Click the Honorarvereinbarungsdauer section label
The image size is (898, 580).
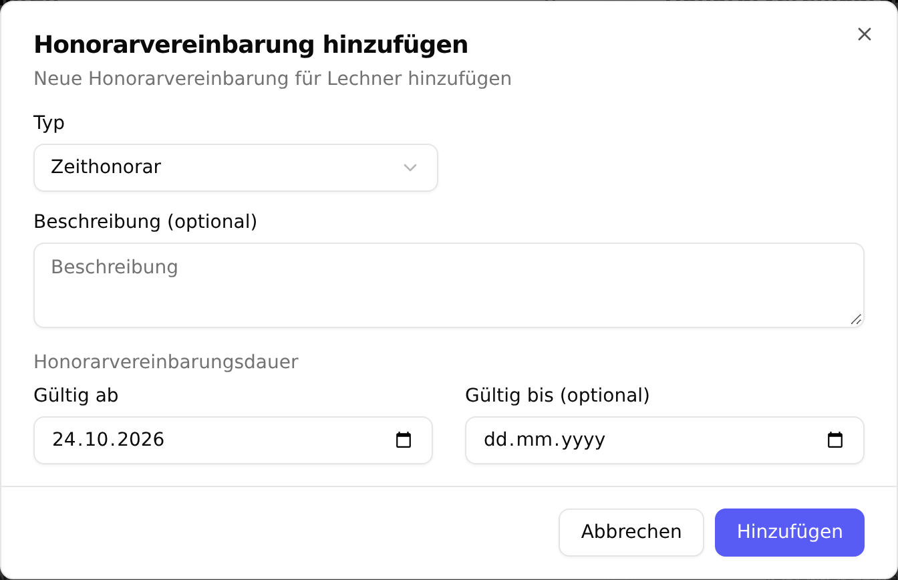point(166,362)
